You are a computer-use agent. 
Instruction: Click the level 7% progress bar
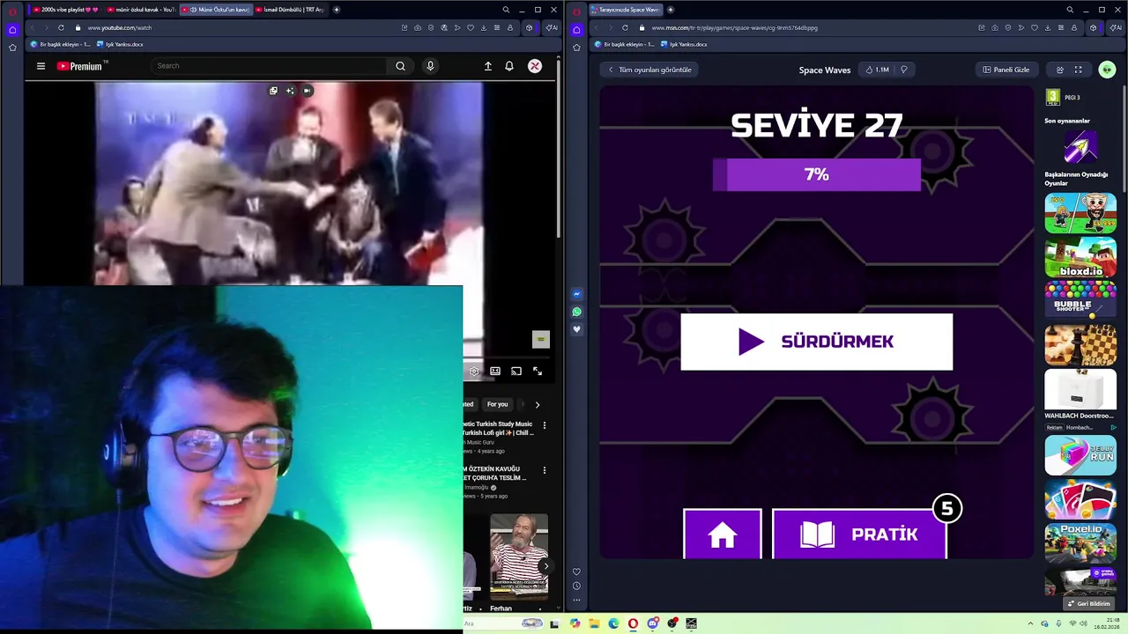tap(817, 174)
